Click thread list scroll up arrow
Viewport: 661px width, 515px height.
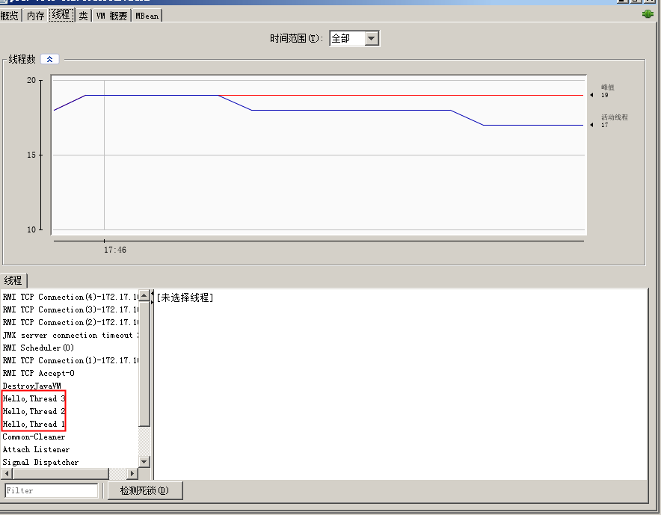144,295
